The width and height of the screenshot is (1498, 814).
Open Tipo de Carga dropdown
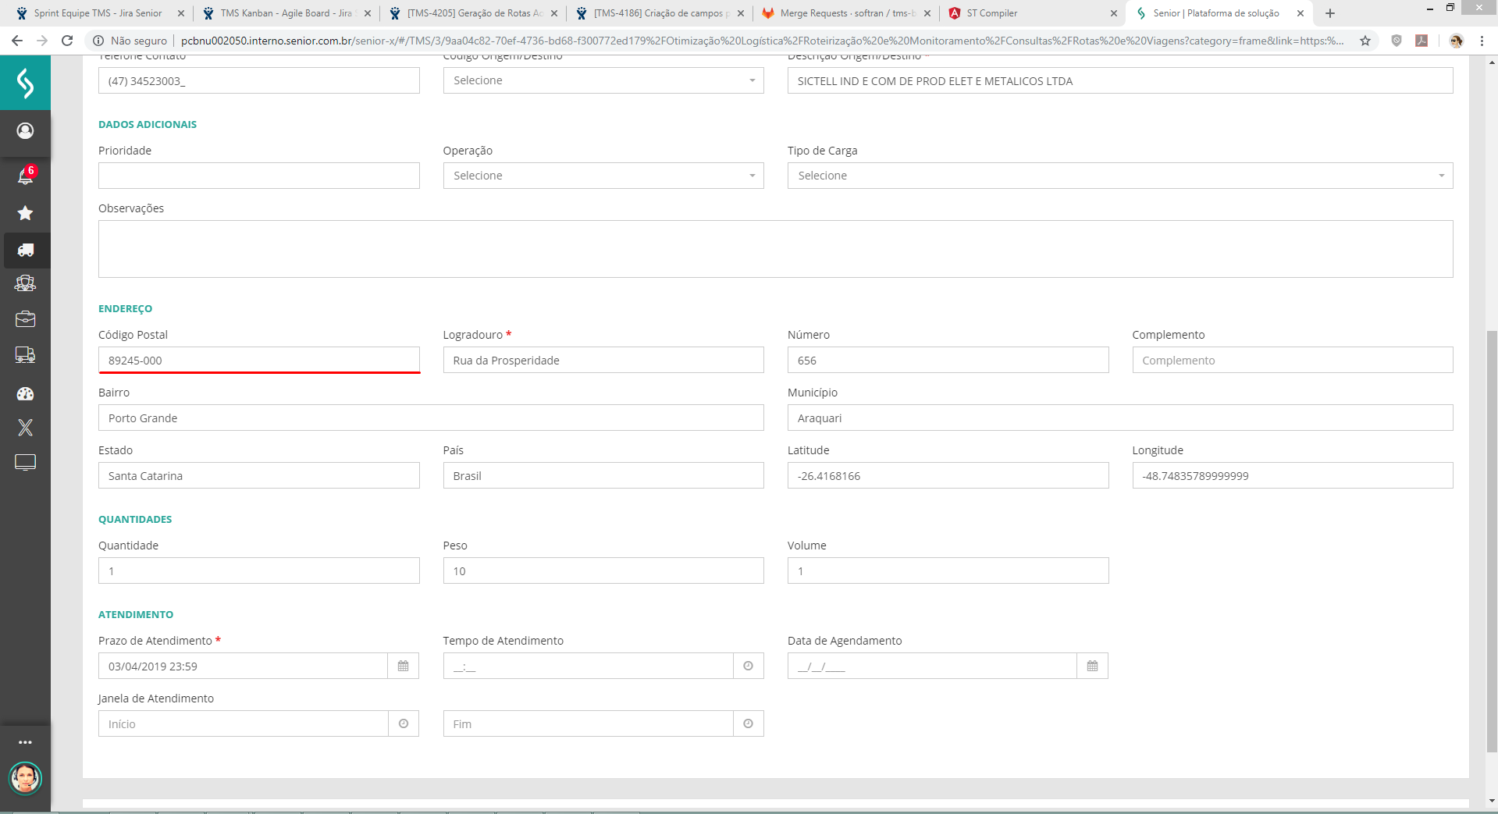(x=1120, y=176)
